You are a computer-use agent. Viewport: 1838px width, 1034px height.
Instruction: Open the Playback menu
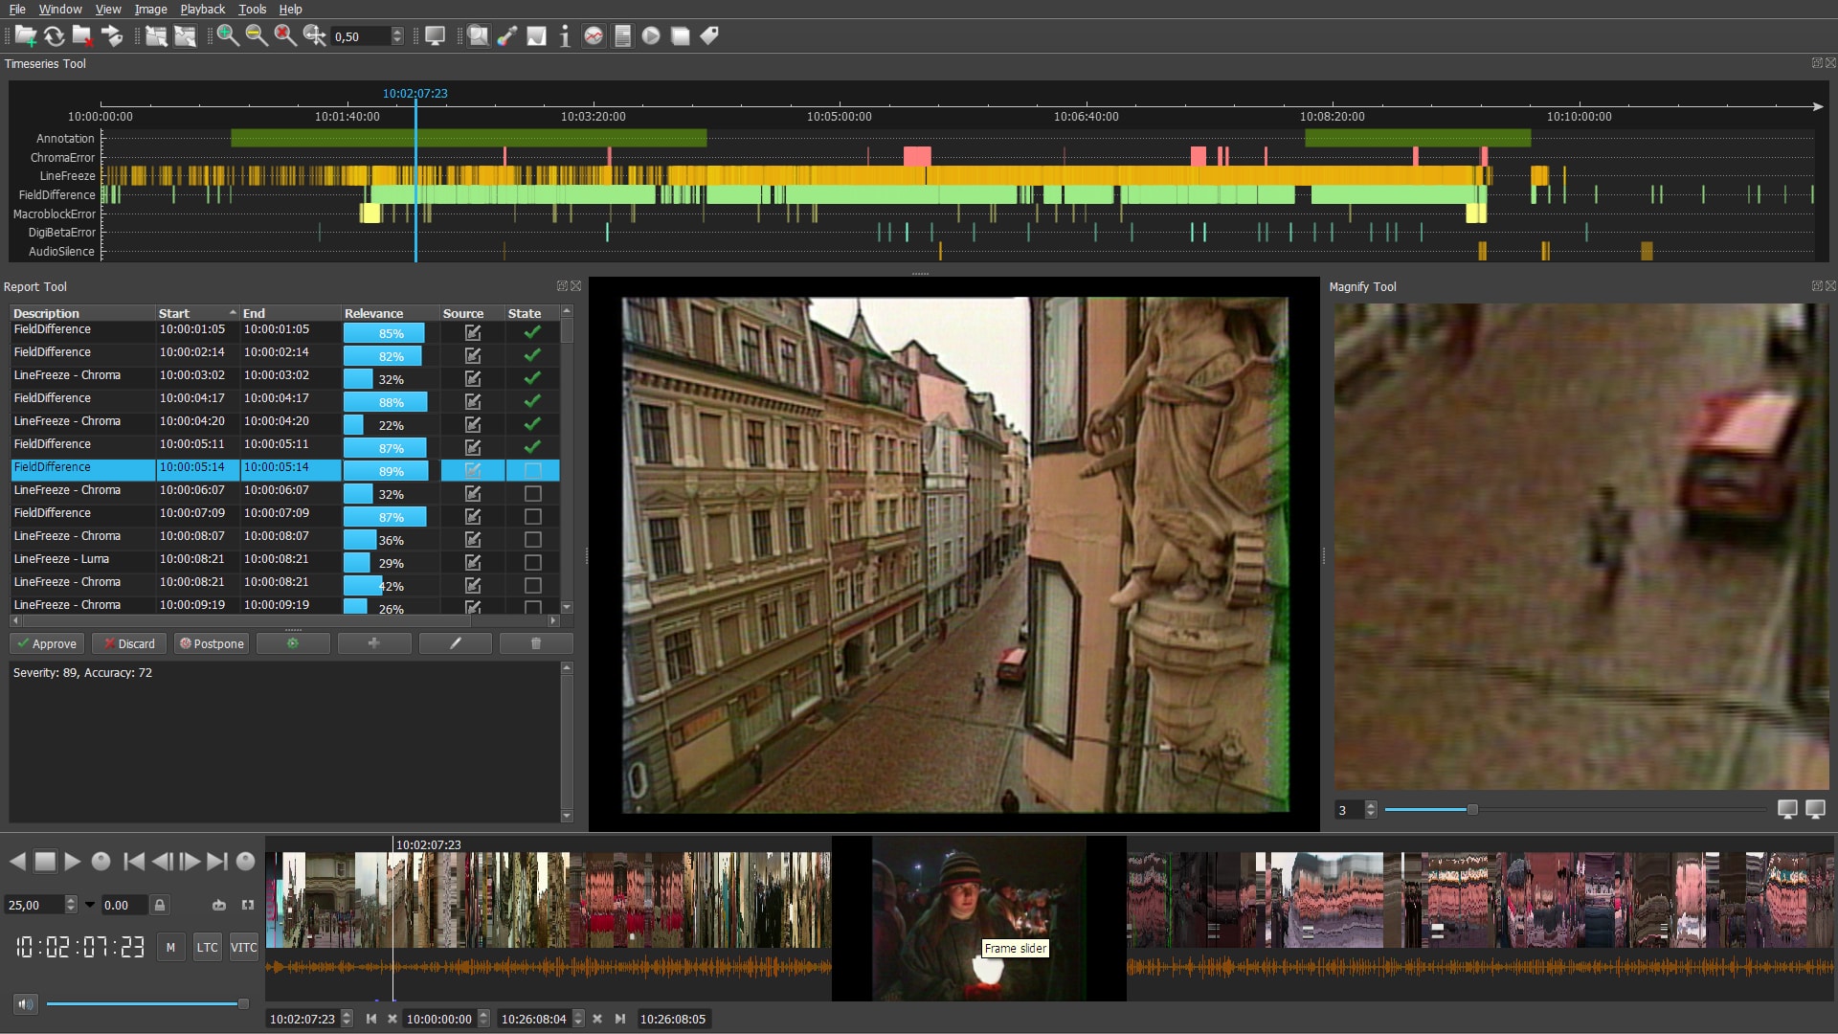202,9
